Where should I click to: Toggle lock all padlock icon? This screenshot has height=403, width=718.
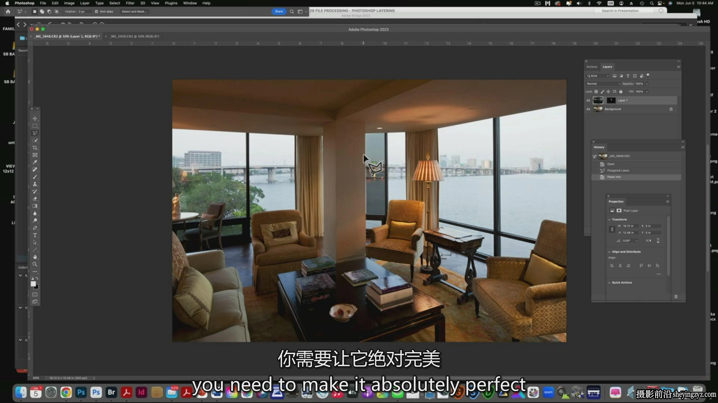[x=621, y=91]
